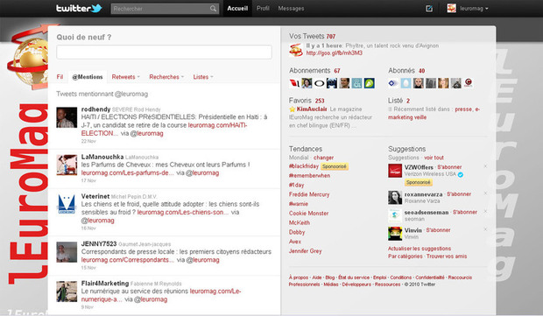Open the goo.gl/fb/mh3M3 link
Viewport: 543px width, 316px height.
coord(335,53)
